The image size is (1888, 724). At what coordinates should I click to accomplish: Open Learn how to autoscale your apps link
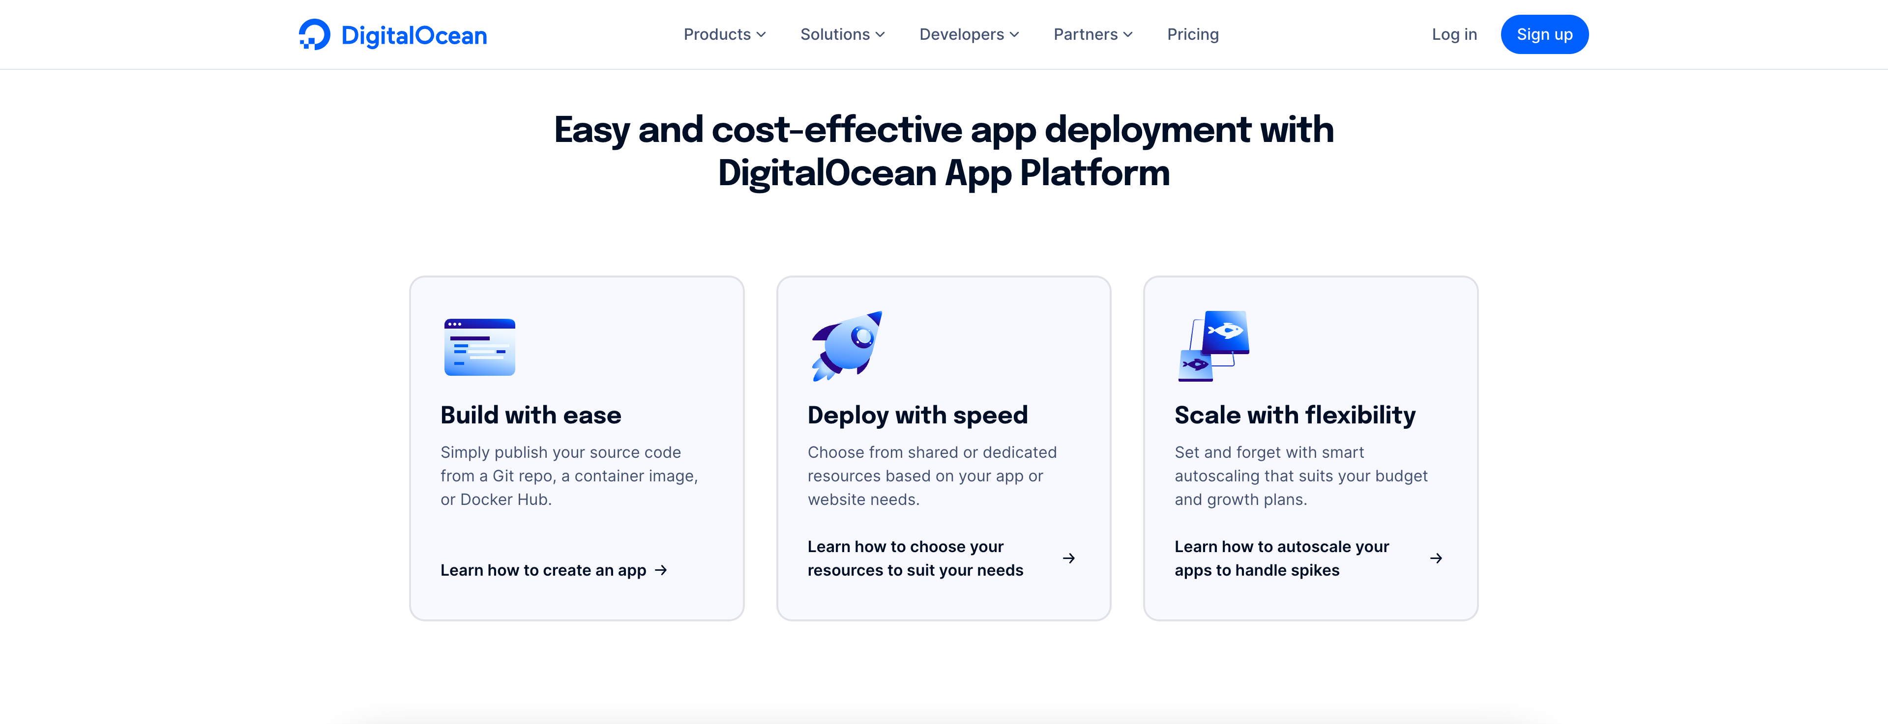coord(1282,558)
